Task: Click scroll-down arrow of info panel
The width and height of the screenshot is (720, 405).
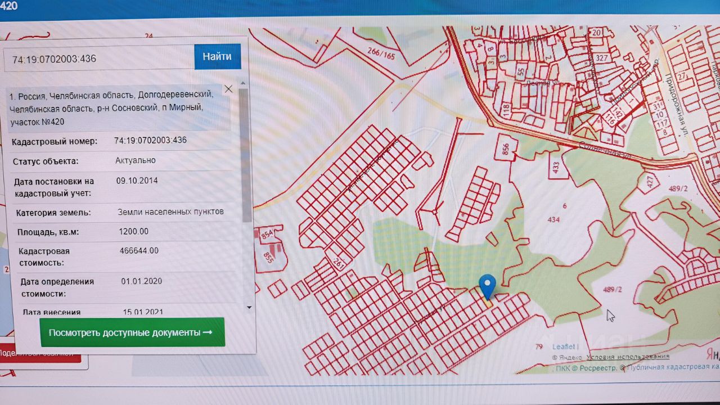Action: (x=249, y=308)
